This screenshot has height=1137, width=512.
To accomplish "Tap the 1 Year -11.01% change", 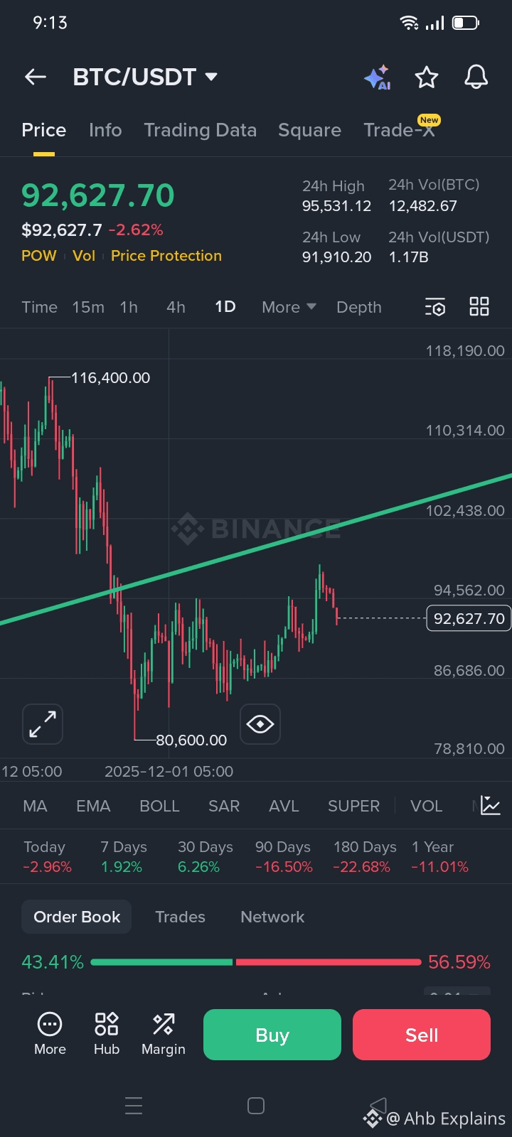I will [440, 856].
